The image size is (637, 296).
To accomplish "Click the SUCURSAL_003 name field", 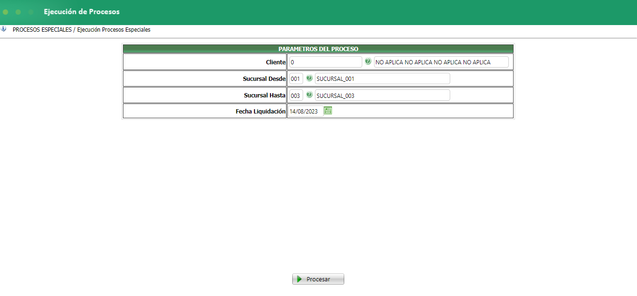I will (382, 95).
